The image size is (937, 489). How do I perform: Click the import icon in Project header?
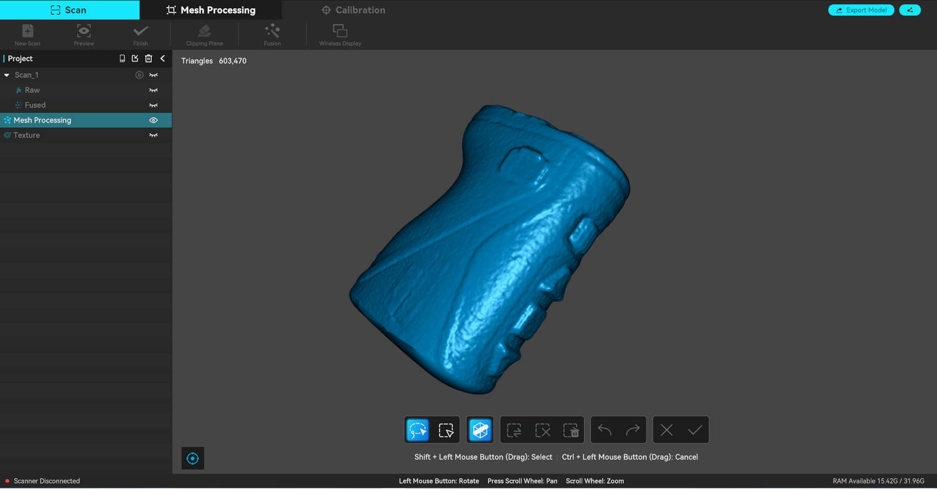pyautogui.click(x=135, y=59)
